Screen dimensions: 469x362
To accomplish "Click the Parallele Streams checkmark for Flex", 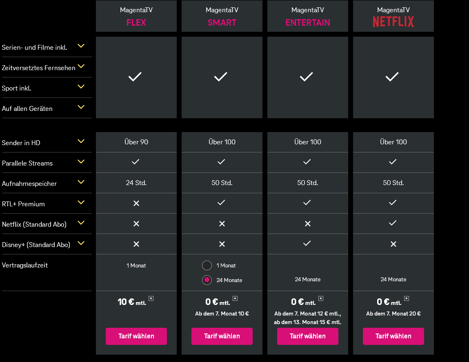I will [x=136, y=162].
